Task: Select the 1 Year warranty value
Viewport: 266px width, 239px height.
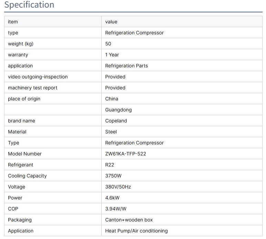Action: pyautogui.click(x=112, y=55)
